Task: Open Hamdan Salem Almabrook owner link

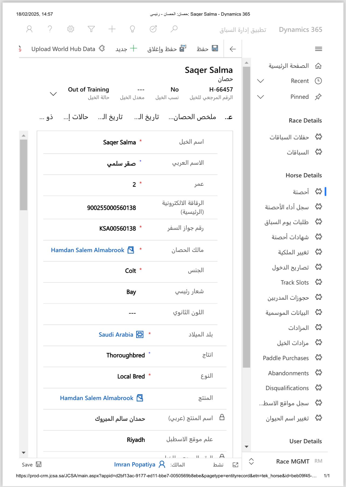Action: tap(88, 250)
